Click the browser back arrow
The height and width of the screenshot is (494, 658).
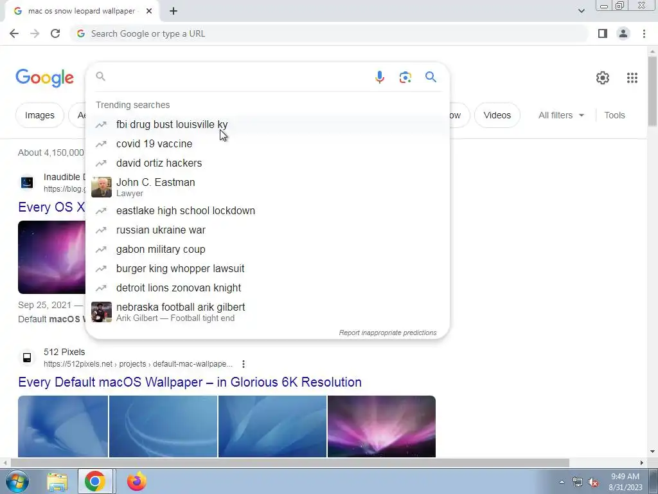(14, 33)
